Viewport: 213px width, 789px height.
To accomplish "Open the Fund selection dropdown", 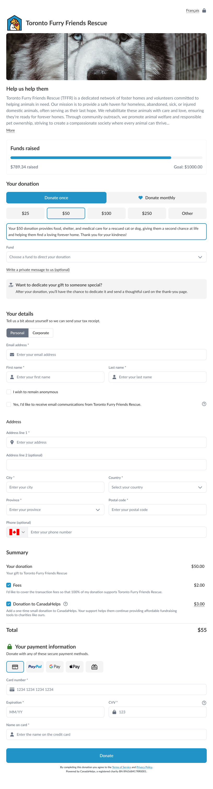I will (106, 257).
